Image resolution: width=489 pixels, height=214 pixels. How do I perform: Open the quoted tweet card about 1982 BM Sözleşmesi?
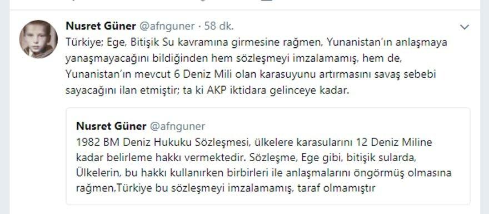(x=268, y=156)
